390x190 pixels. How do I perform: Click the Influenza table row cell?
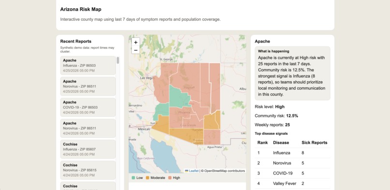pyautogui.click(x=282, y=153)
